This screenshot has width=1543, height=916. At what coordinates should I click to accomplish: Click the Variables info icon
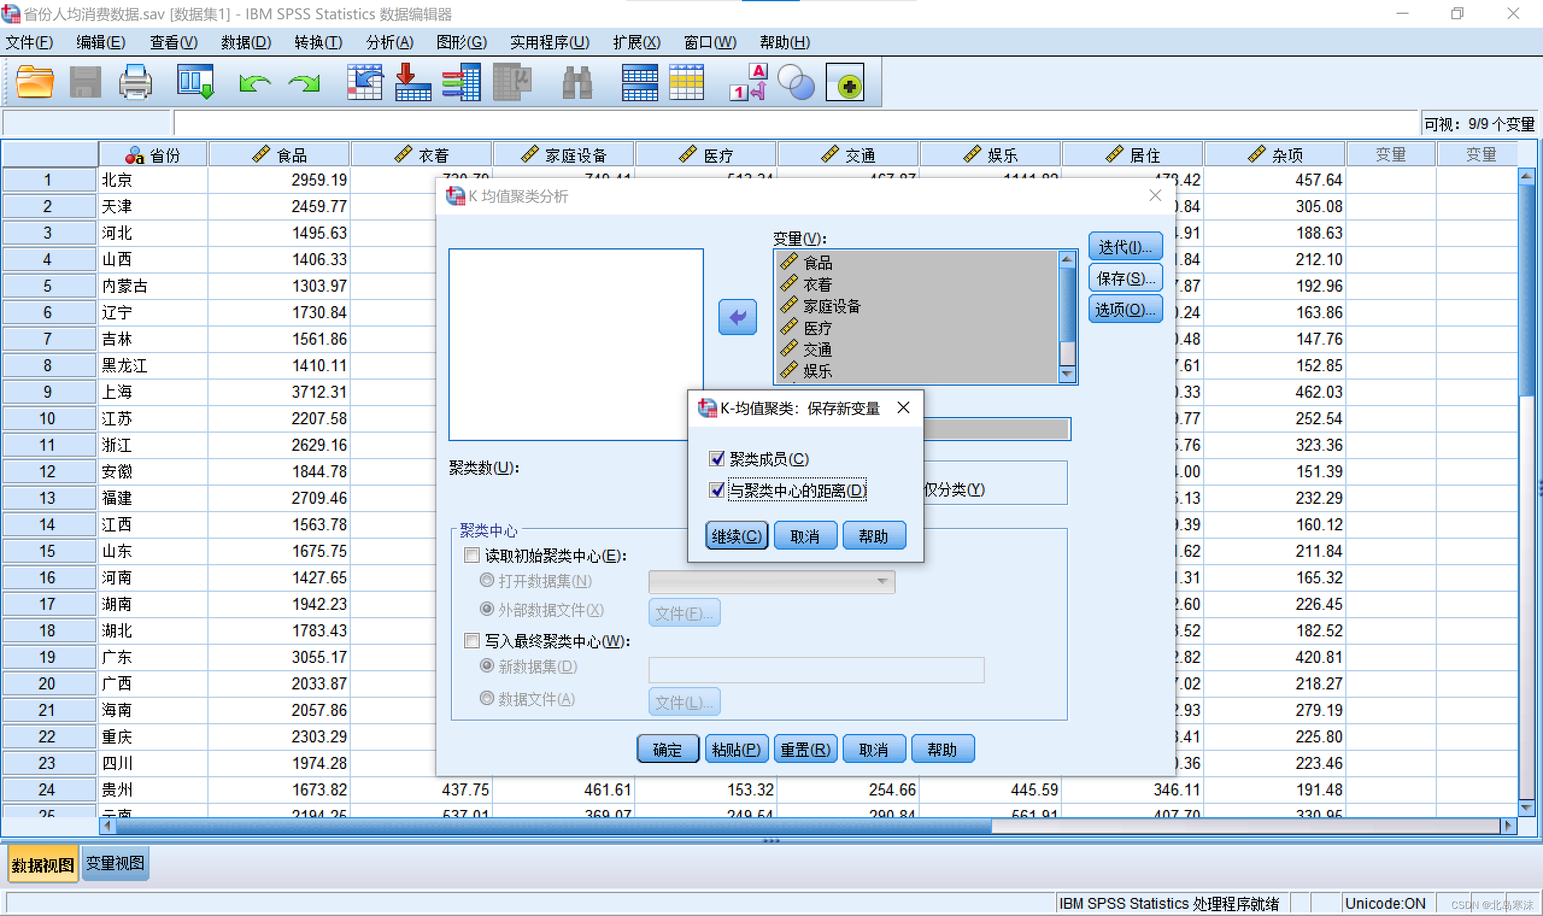[462, 82]
